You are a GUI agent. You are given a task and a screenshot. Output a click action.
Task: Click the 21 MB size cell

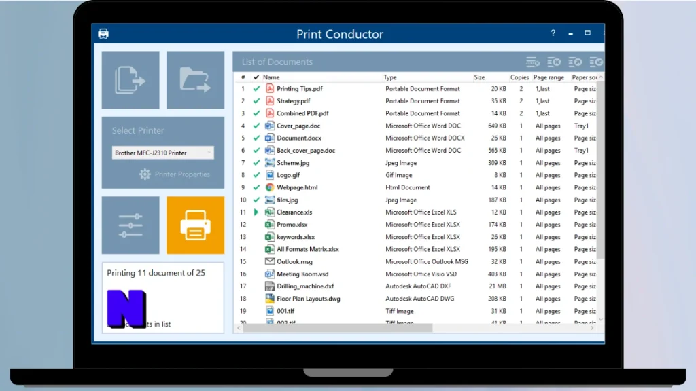[x=498, y=286]
